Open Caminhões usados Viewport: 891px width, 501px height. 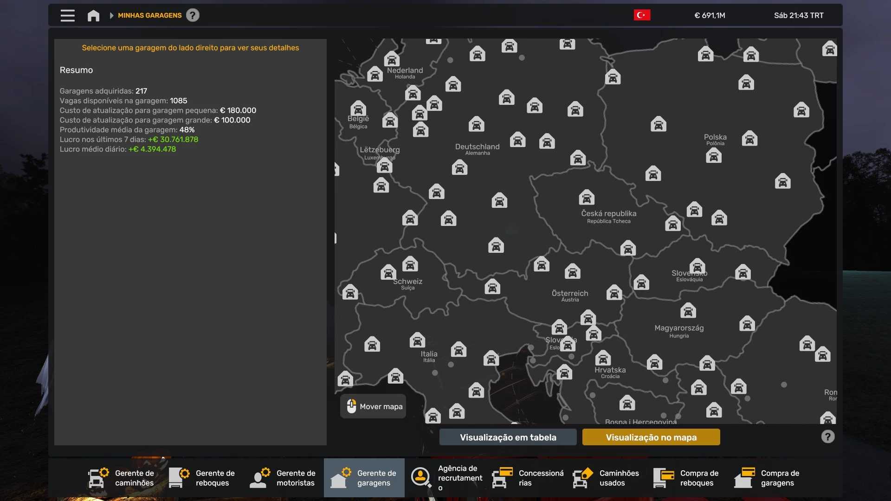[606, 478]
